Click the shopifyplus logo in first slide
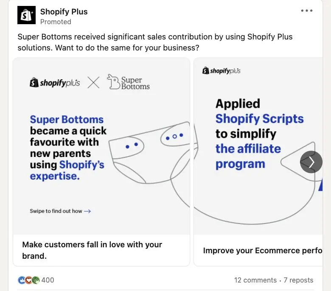This screenshot has height=291, width=331. point(55,83)
